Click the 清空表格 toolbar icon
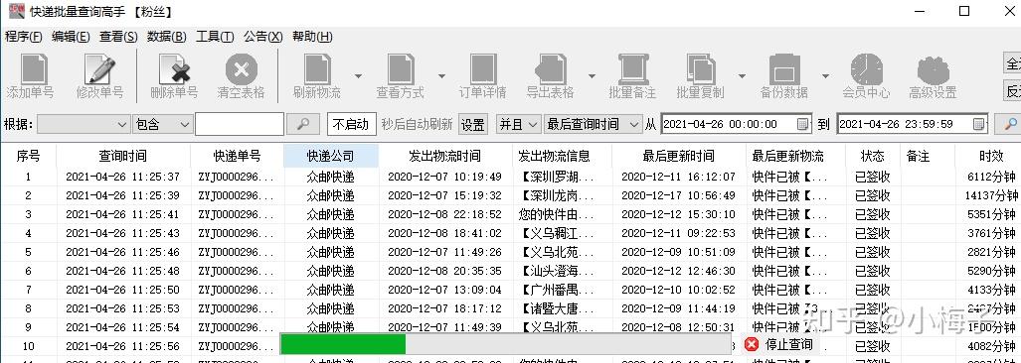Viewport: 1021px width, 363px height. pos(242,69)
